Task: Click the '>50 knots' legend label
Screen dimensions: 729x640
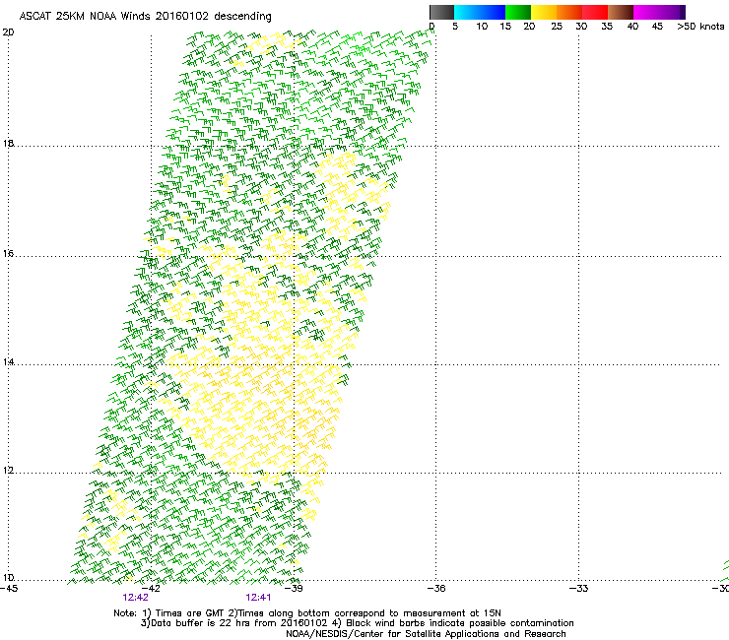Action: tap(700, 27)
